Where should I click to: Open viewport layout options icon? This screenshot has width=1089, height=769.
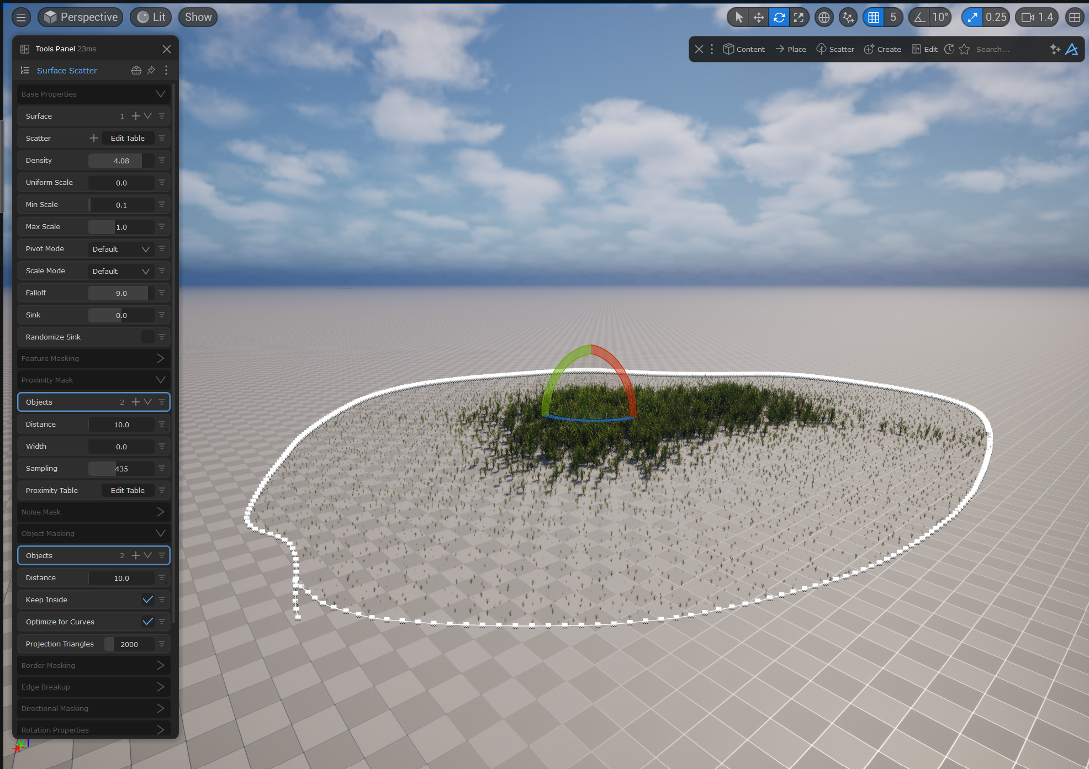[1075, 17]
